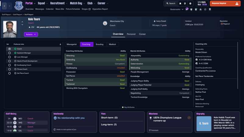Screen dimensions: 244x137
Task: Select the Coach preferred job radio
Action: [x=9, y=49]
